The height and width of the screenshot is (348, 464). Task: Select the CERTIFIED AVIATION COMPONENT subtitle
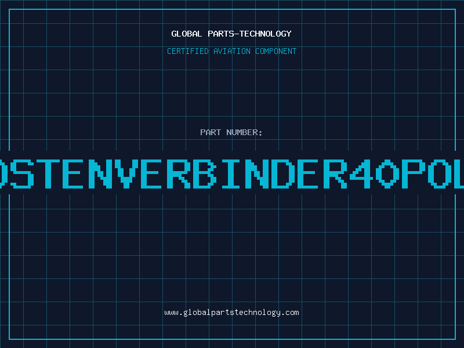pos(231,51)
